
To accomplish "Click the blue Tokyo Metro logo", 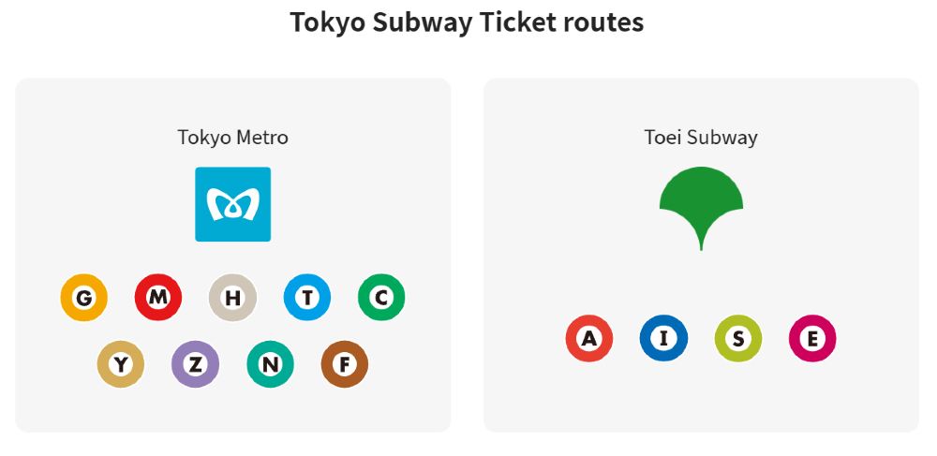I will pos(232,204).
